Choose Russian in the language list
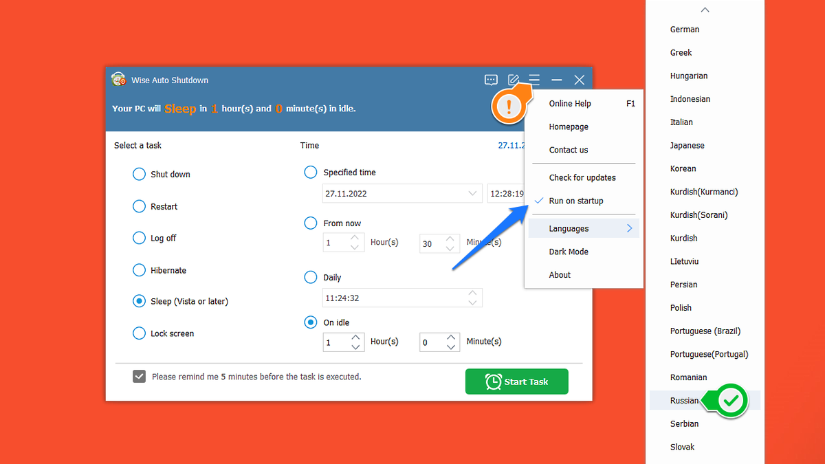Image resolution: width=825 pixels, height=464 pixels. 705,401
